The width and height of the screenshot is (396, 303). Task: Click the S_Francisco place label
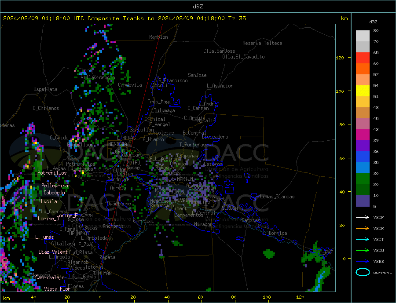pos(173,80)
